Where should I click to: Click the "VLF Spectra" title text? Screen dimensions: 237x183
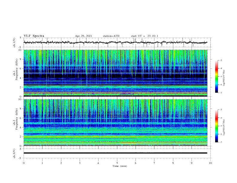point(34,36)
